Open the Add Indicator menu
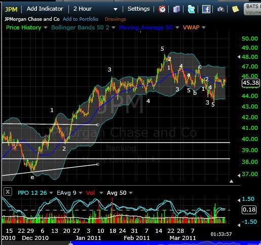261x245 pixels. pyautogui.click(x=45, y=9)
